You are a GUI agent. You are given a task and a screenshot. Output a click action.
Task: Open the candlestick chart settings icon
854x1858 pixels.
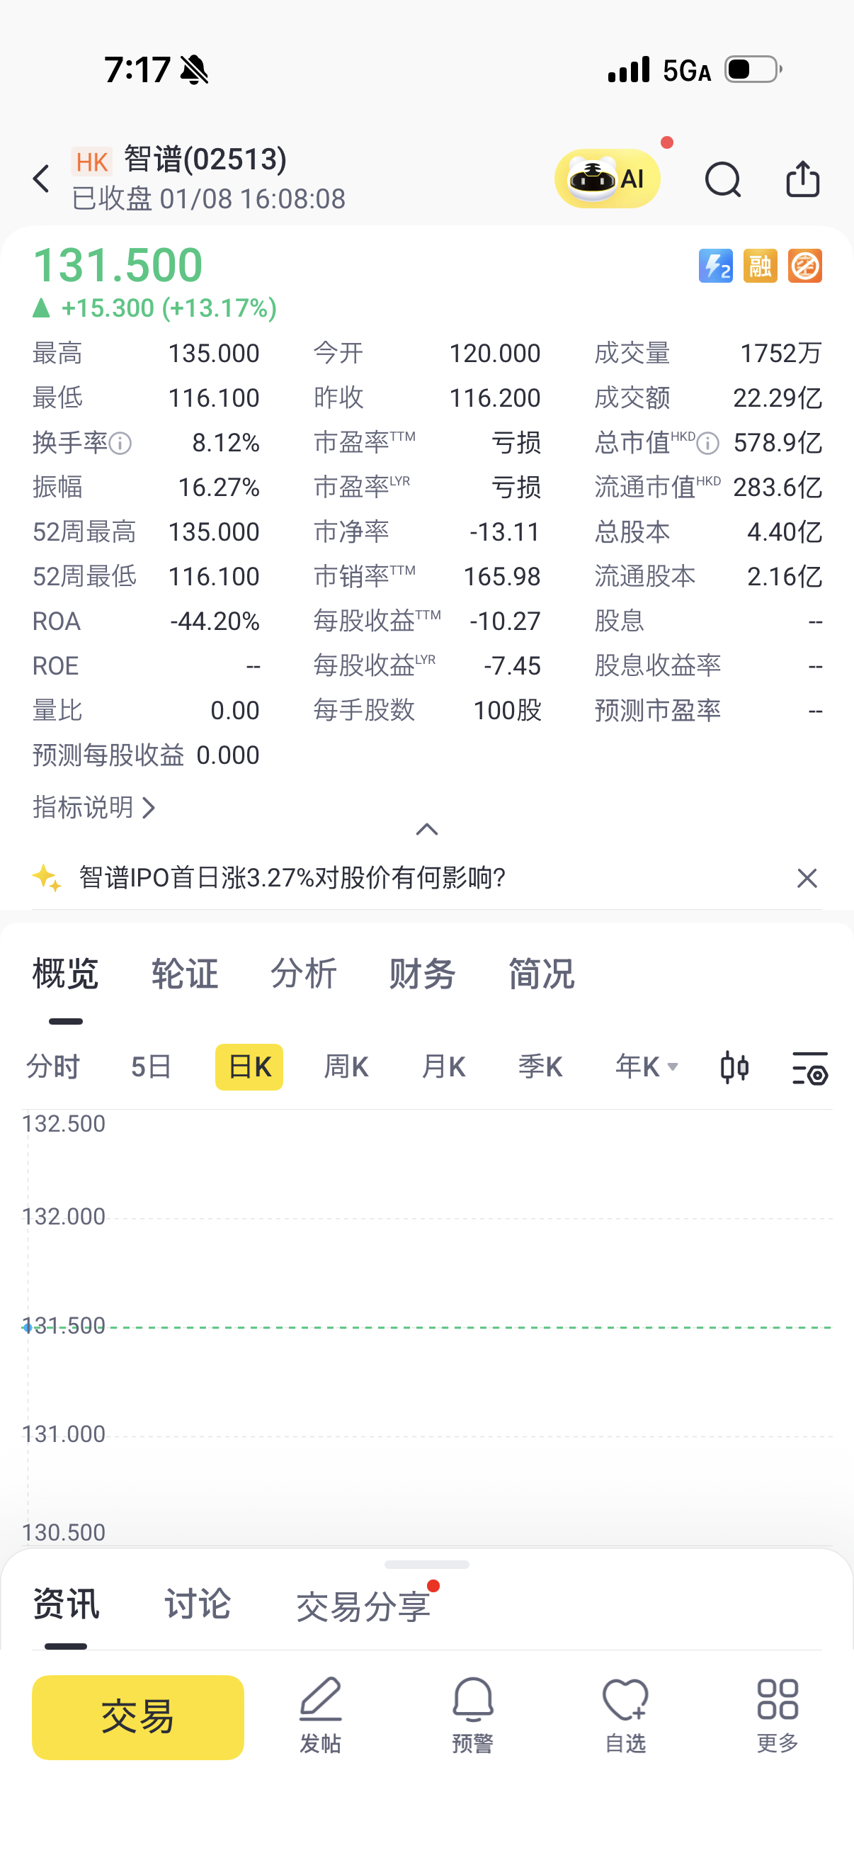pos(734,1066)
